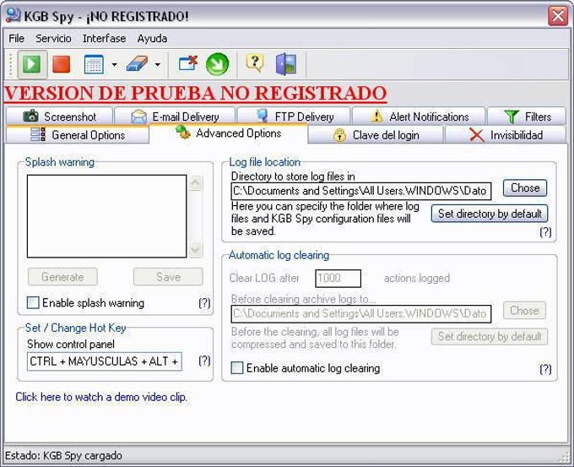
Task: Click splash text area scroll down arrow
Action: pos(196,250)
